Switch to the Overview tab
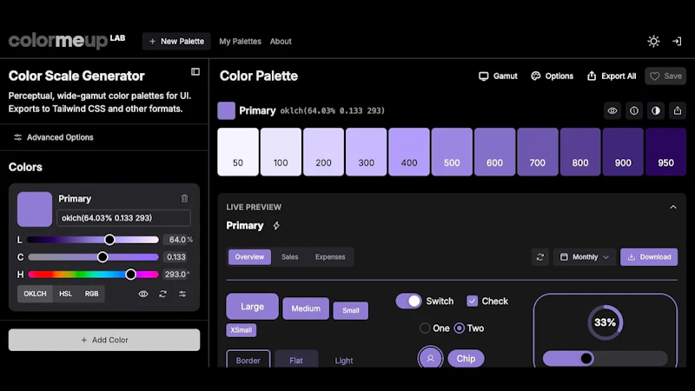The image size is (695, 391). [x=249, y=257]
